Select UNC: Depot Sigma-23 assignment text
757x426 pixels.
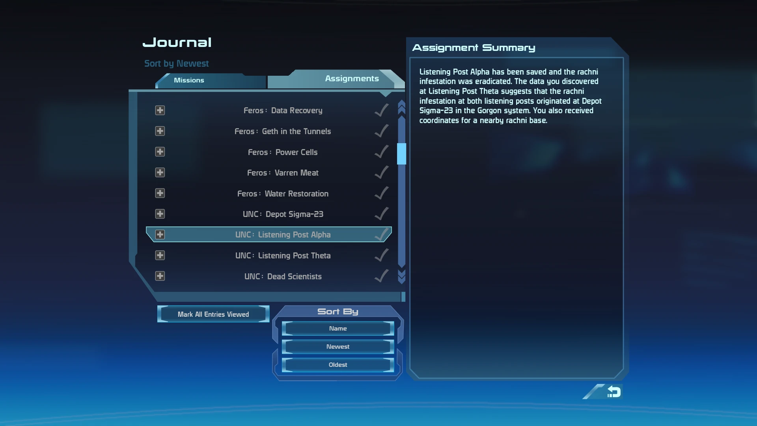point(283,214)
